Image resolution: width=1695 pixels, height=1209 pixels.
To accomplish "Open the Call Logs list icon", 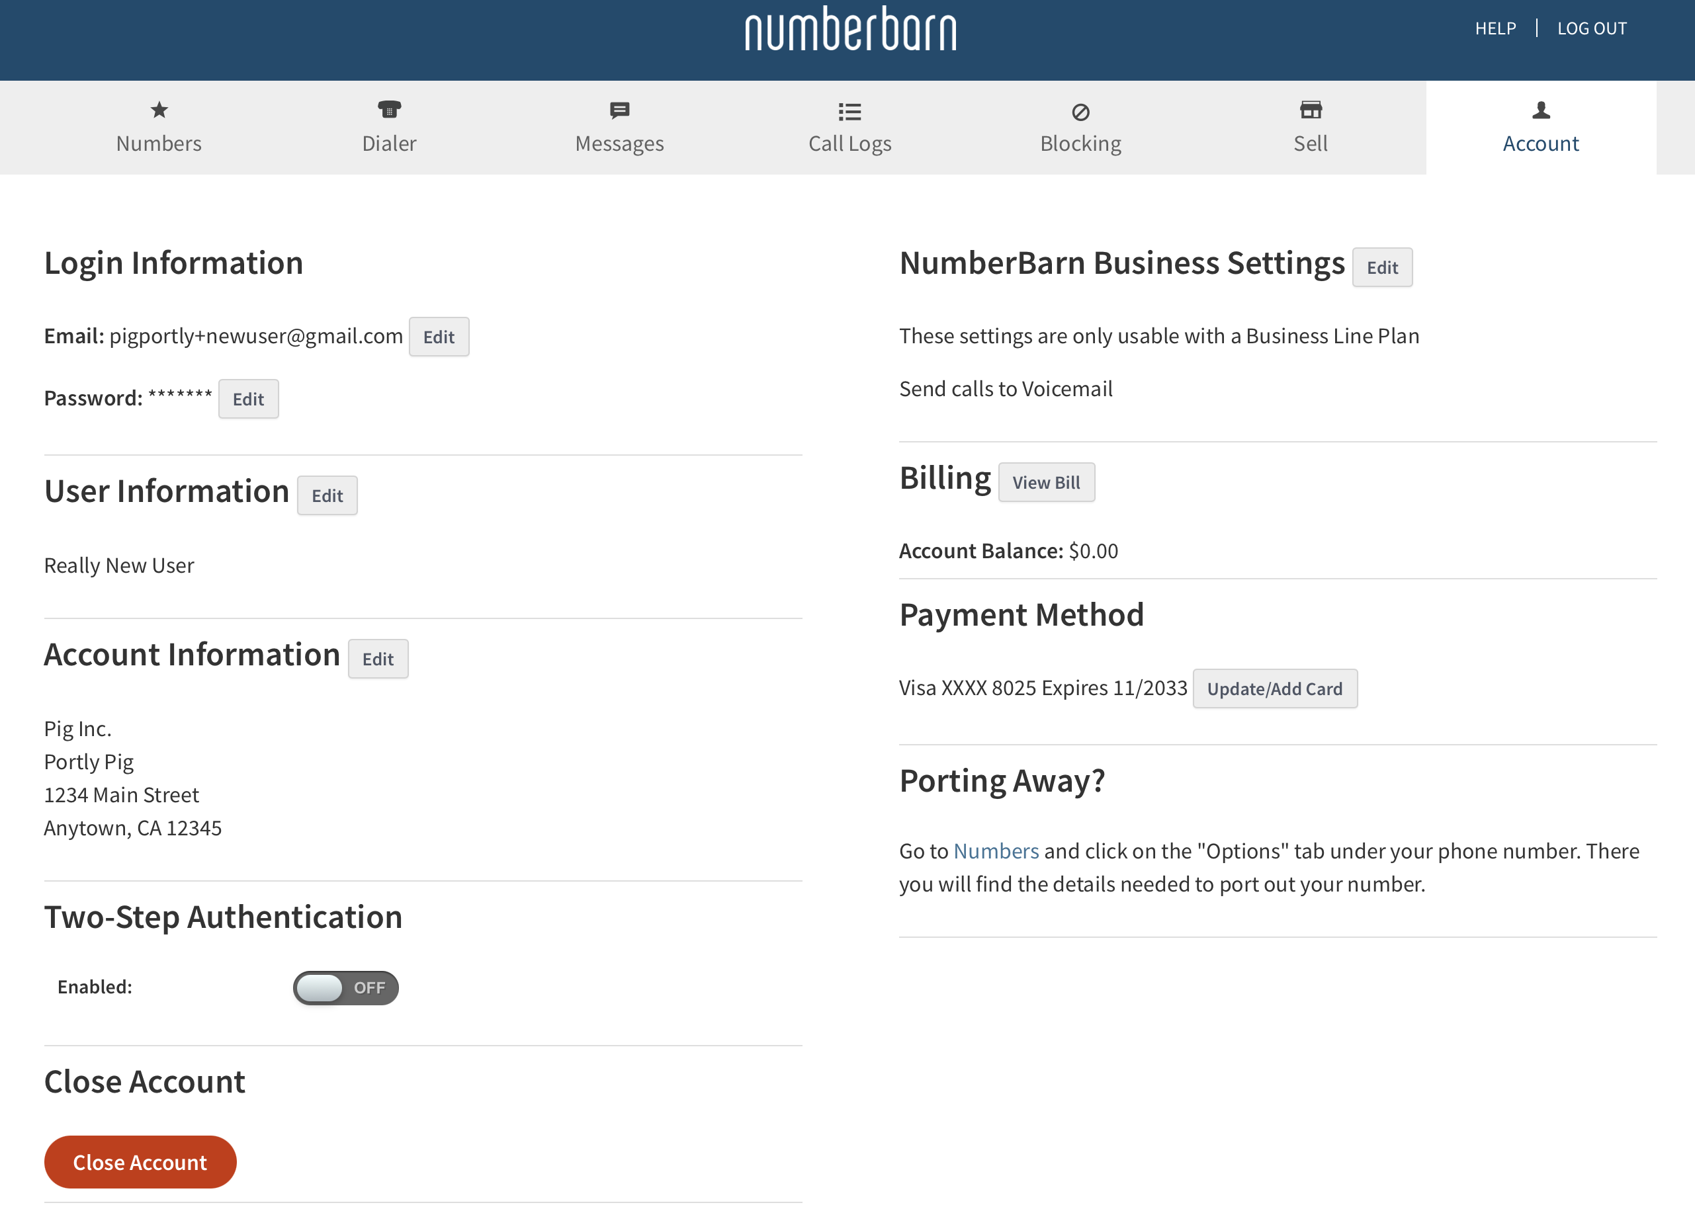I will tap(849, 112).
